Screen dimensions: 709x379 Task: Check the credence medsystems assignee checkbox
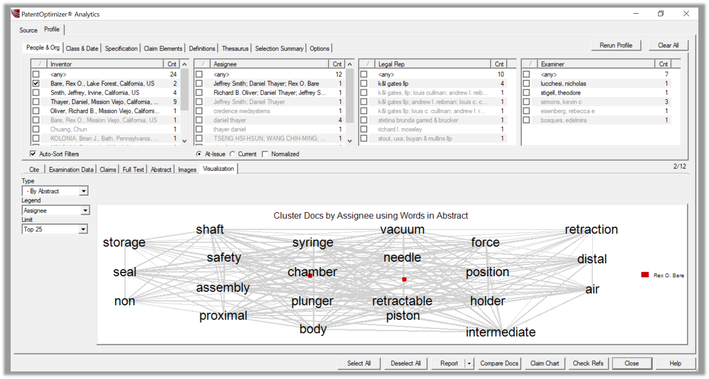pyautogui.click(x=199, y=111)
